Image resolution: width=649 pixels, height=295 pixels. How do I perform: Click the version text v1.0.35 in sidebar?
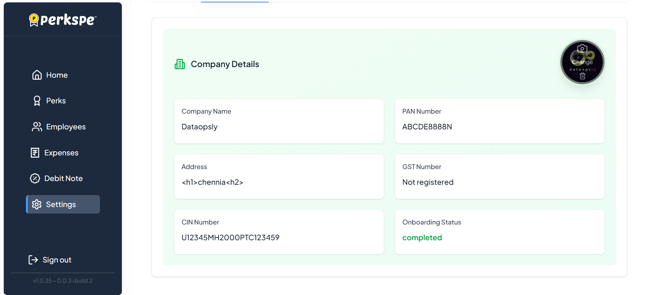[63, 281]
